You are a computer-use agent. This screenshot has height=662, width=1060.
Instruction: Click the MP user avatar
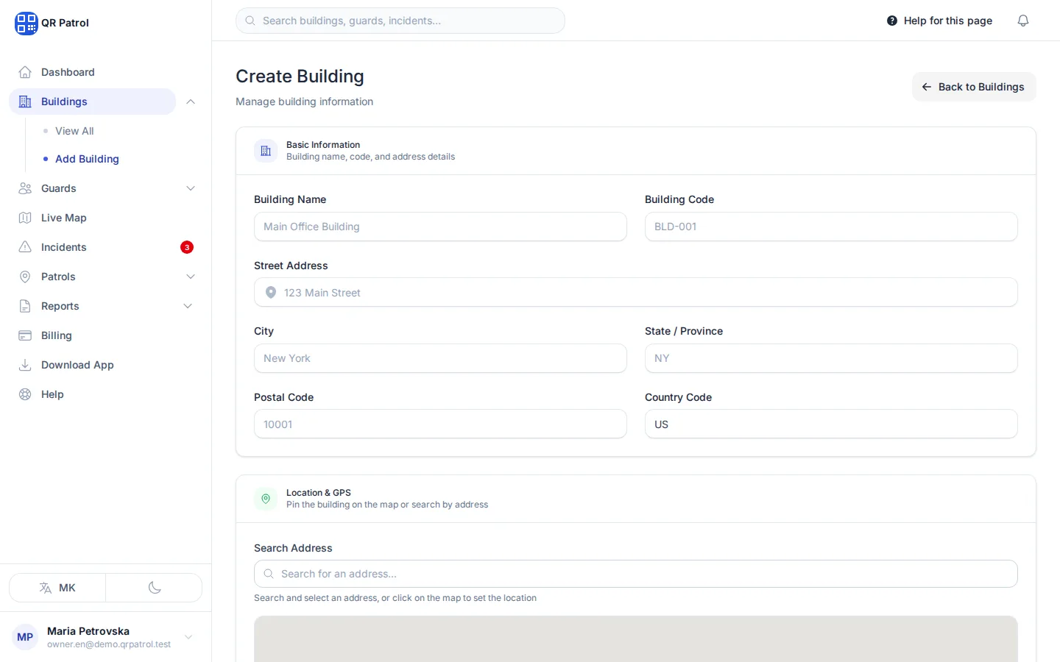25,637
